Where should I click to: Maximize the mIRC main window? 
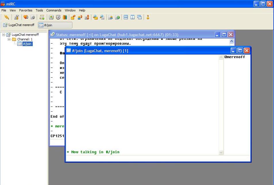(263, 4)
